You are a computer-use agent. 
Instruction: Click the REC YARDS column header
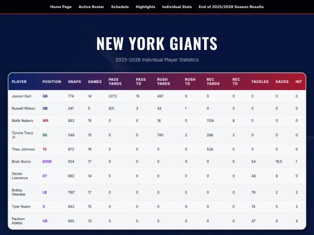pos(213,82)
